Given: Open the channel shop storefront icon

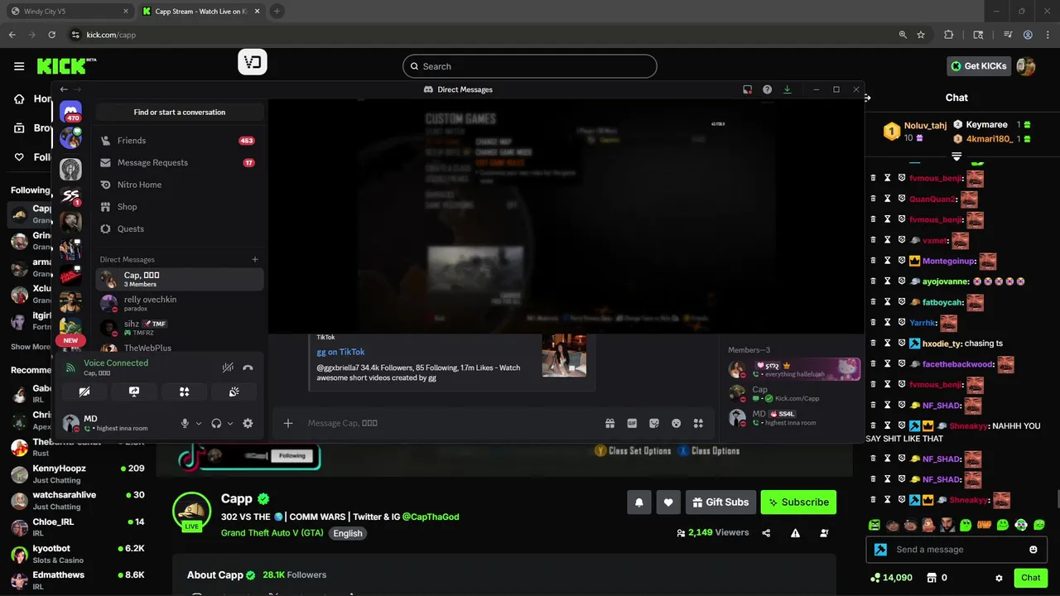Looking at the screenshot, I should pyautogui.click(x=931, y=578).
